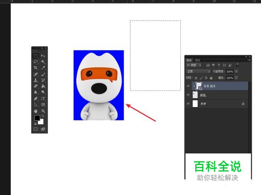Hide the 背景 副本 layer
The height and width of the screenshot is (195, 261).
188,86
